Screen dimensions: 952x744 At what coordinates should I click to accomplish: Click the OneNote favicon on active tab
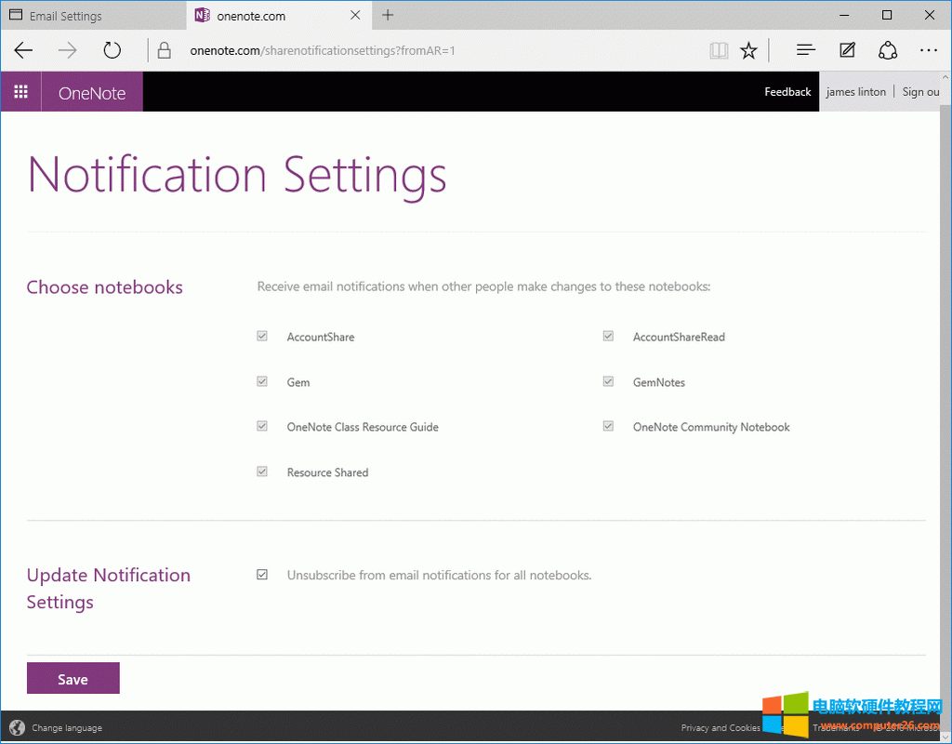click(202, 15)
